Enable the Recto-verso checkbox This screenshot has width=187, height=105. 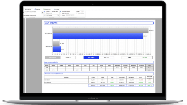click(45, 13)
